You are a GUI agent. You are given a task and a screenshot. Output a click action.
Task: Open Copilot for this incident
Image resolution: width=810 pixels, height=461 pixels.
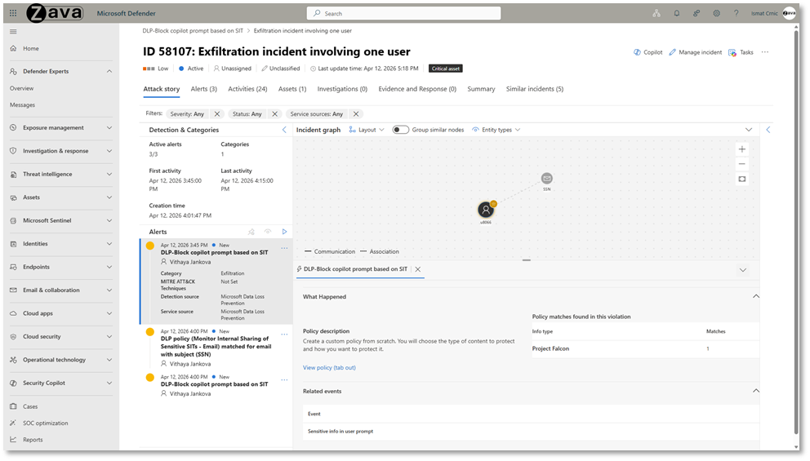point(648,52)
